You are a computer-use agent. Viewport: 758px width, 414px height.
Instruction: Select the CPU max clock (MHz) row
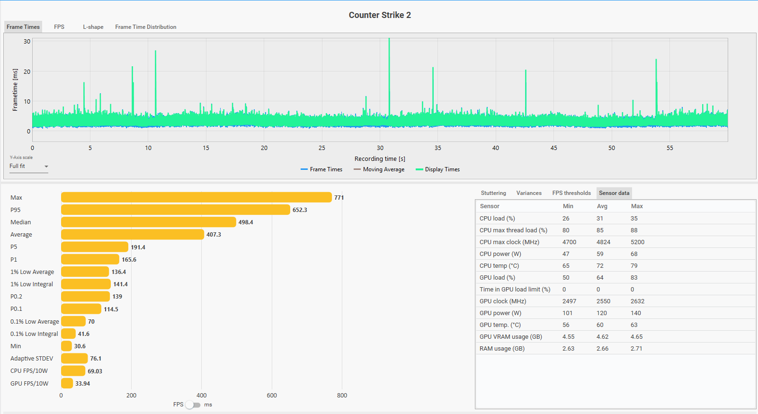(615, 242)
